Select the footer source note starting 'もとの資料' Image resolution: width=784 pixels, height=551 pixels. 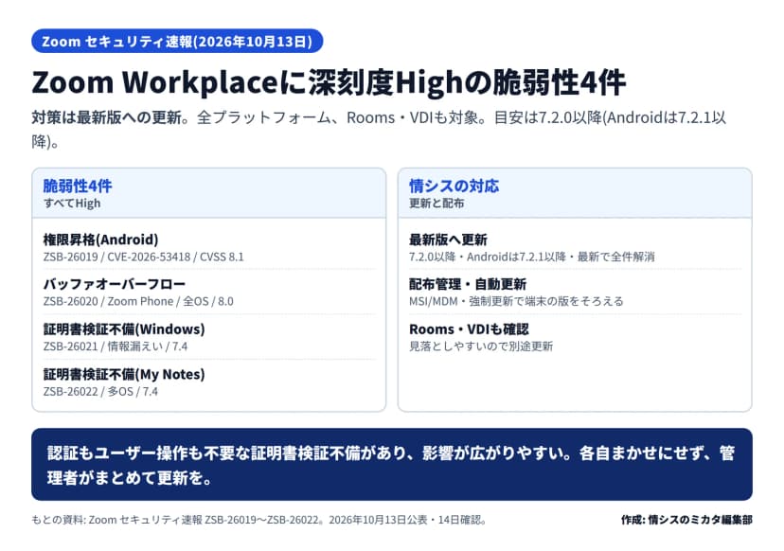click(x=259, y=520)
